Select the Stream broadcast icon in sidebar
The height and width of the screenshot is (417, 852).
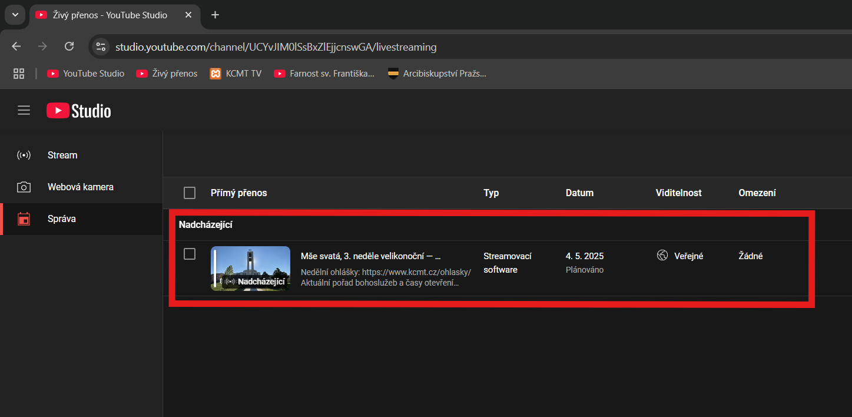[x=24, y=155]
